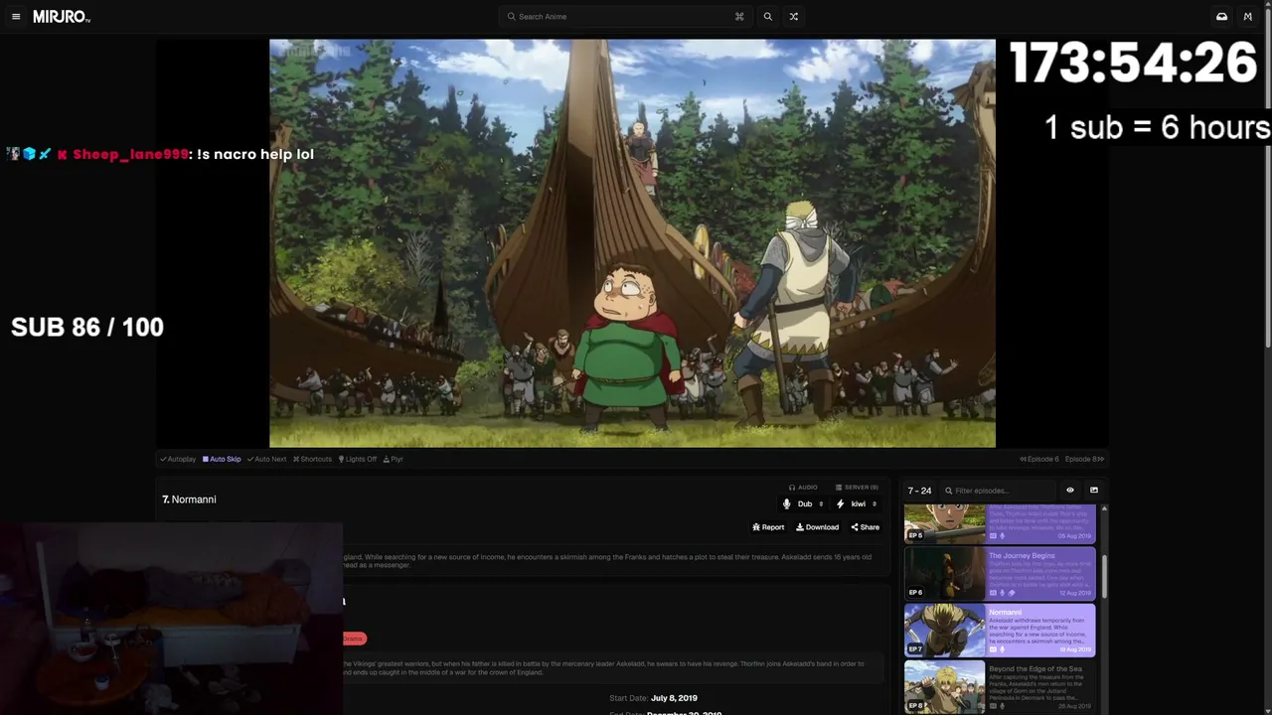This screenshot has width=1272, height=715.
Task: Open the kiwi server dropdown
Action: [x=857, y=504]
